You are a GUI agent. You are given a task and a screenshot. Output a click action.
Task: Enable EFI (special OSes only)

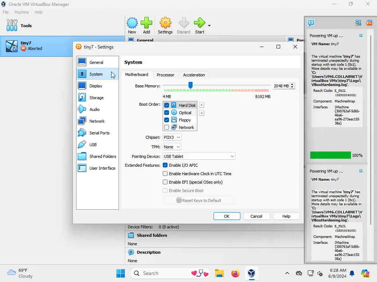[165, 182]
